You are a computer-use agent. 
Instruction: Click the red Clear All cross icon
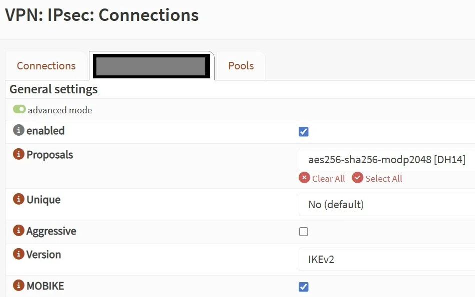304,178
